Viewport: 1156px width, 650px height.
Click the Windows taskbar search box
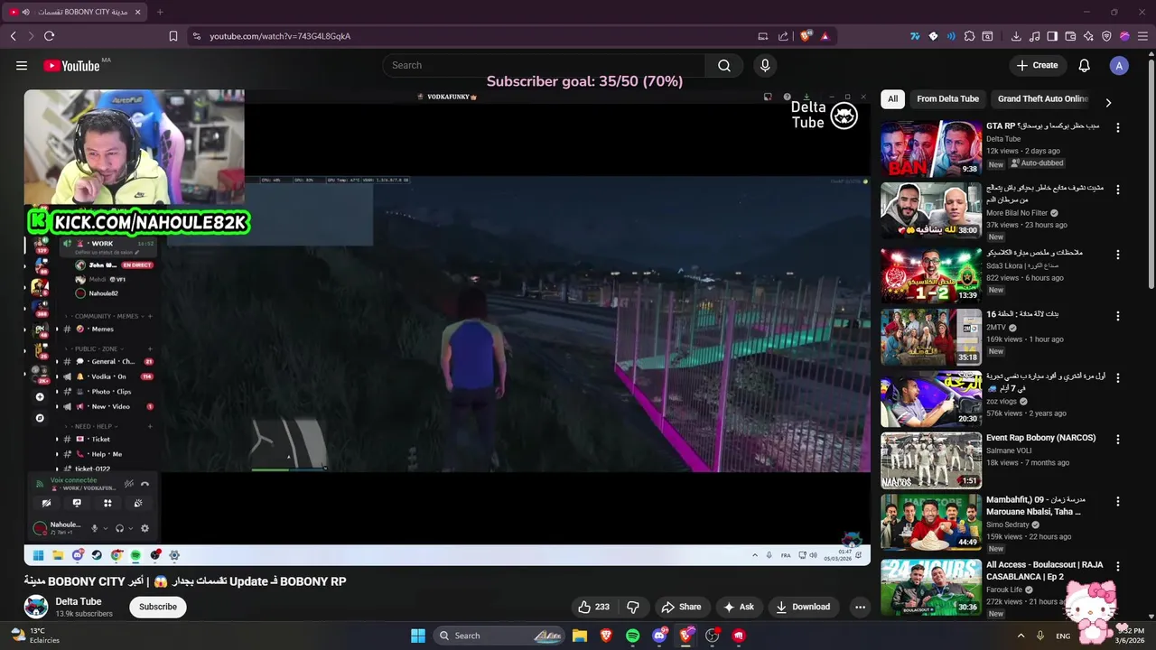499,636
